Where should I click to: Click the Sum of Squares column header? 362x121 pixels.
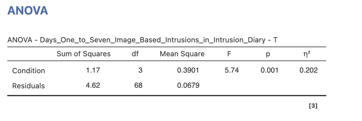[x=84, y=54]
